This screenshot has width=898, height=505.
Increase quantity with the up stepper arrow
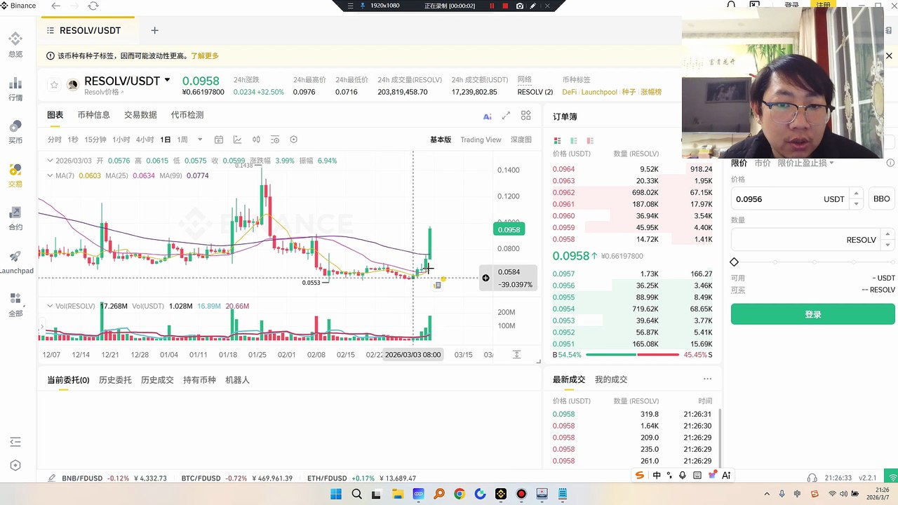click(x=887, y=234)
